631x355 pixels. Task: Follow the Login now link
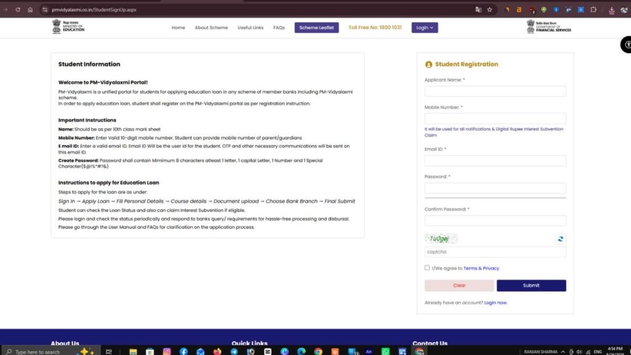pyautogui.click(x=495, y=303)
